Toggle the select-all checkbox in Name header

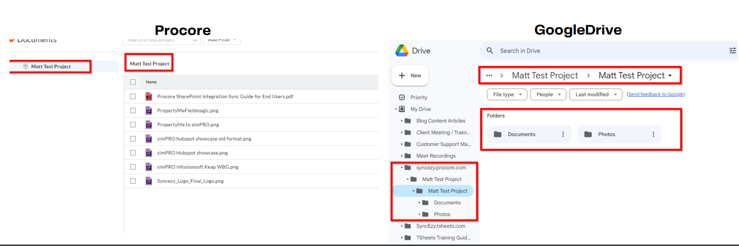pos(133,82)
